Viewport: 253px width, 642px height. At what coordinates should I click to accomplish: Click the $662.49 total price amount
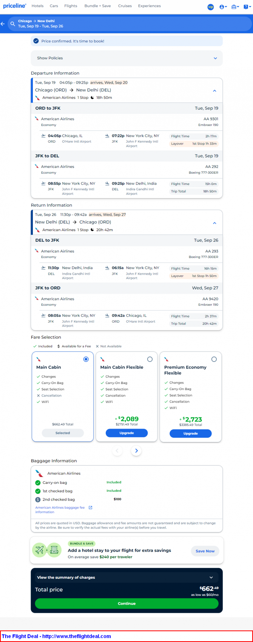209,589
